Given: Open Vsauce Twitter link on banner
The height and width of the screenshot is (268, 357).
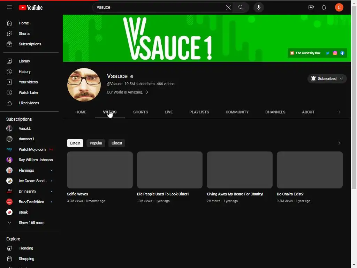Looking at the screenshot, I should (328, 53).
